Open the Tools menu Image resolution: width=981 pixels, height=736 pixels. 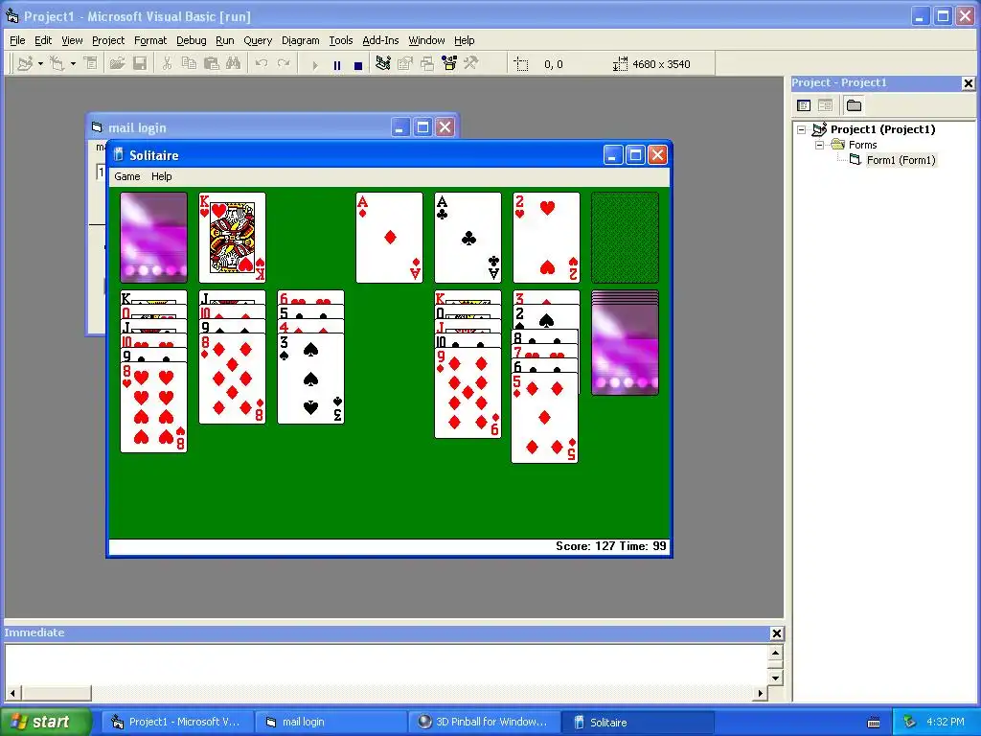pyautogui.click(x=341, y=40)
